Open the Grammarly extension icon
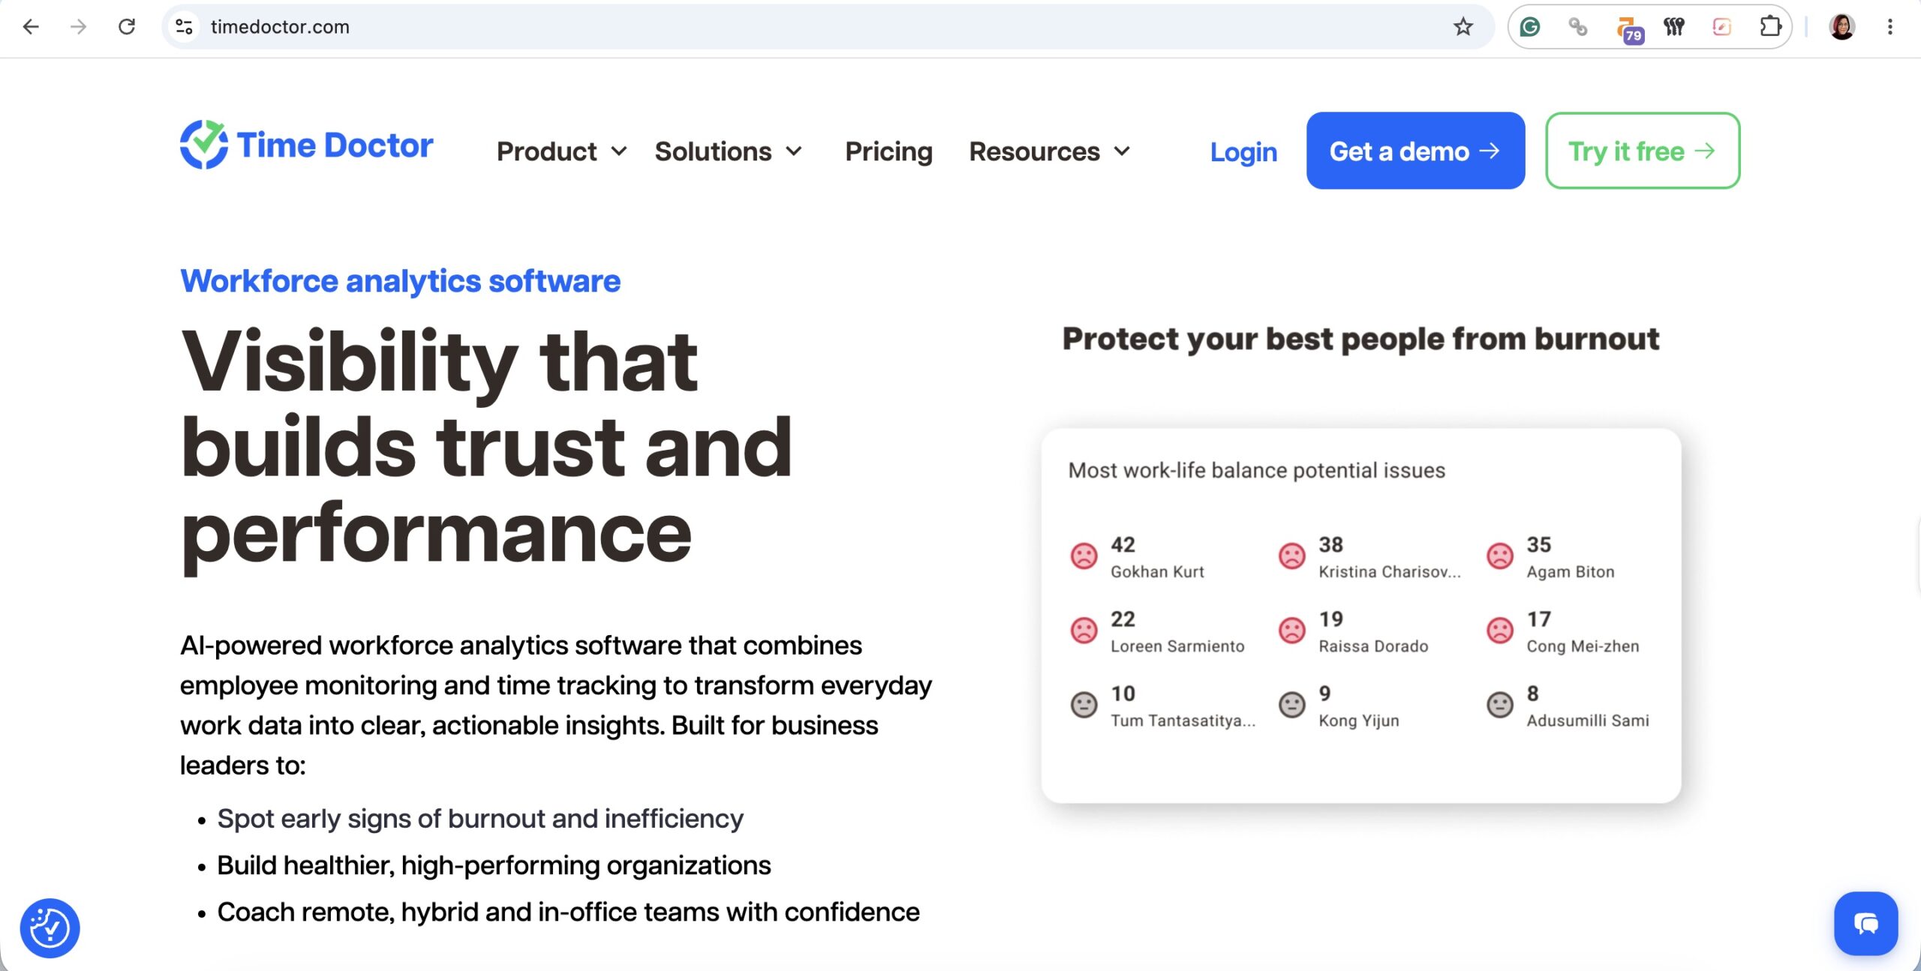 pyautogui.click(x=1529, y=27)
